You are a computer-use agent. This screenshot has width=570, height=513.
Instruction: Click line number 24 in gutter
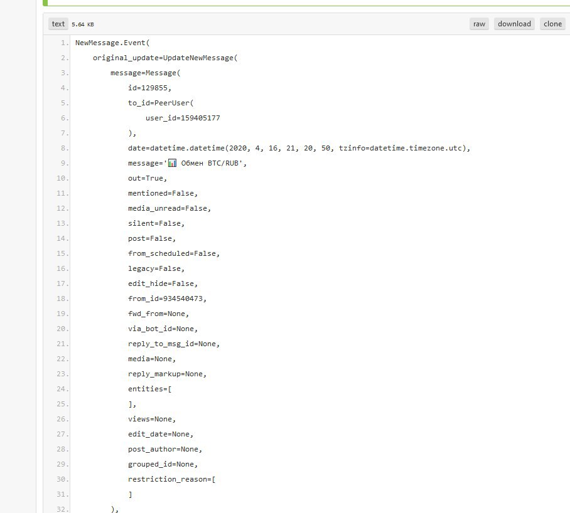63,389
